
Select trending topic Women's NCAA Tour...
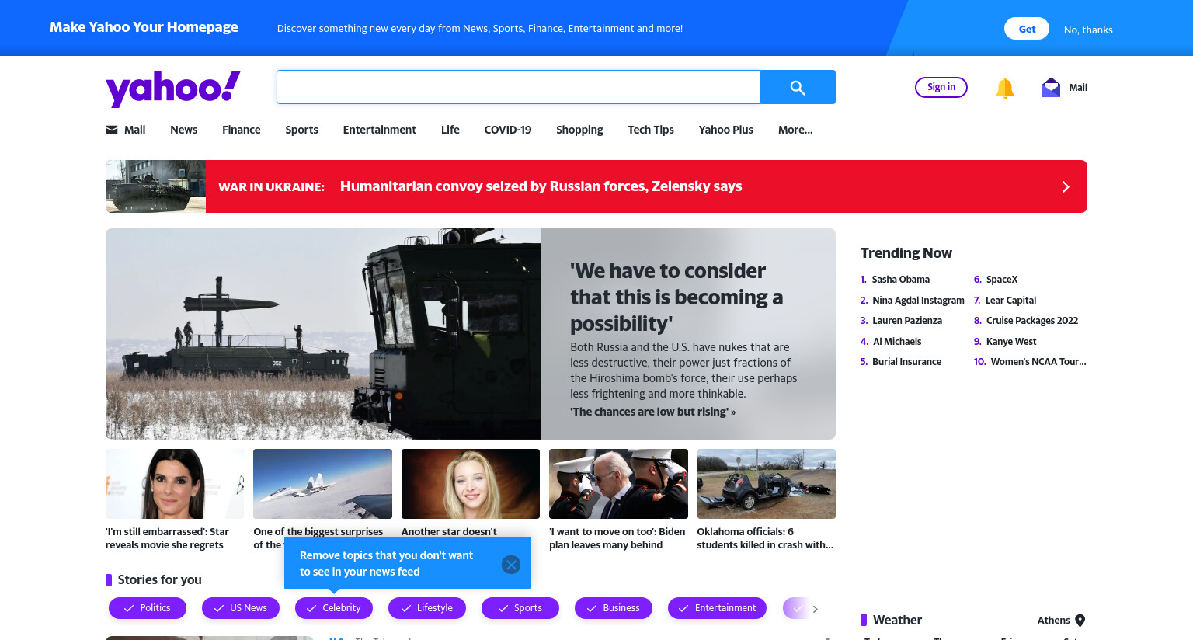pyautogui.click(x=1038, y=362)
